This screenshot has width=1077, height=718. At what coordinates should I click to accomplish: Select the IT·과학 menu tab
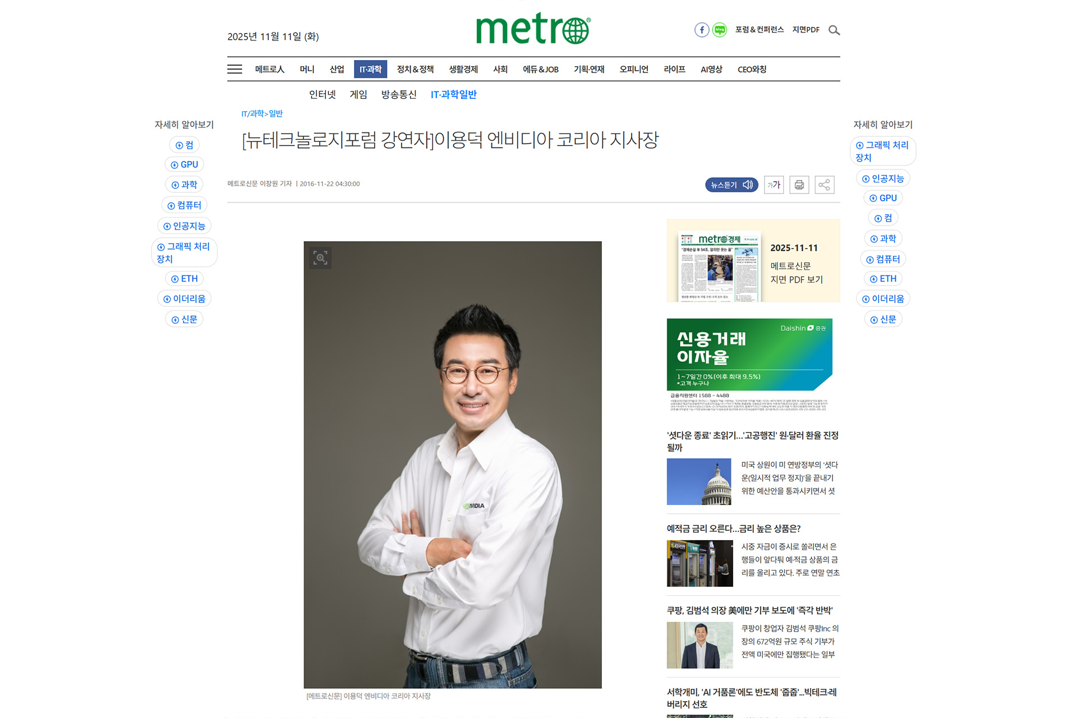(370, 69)
